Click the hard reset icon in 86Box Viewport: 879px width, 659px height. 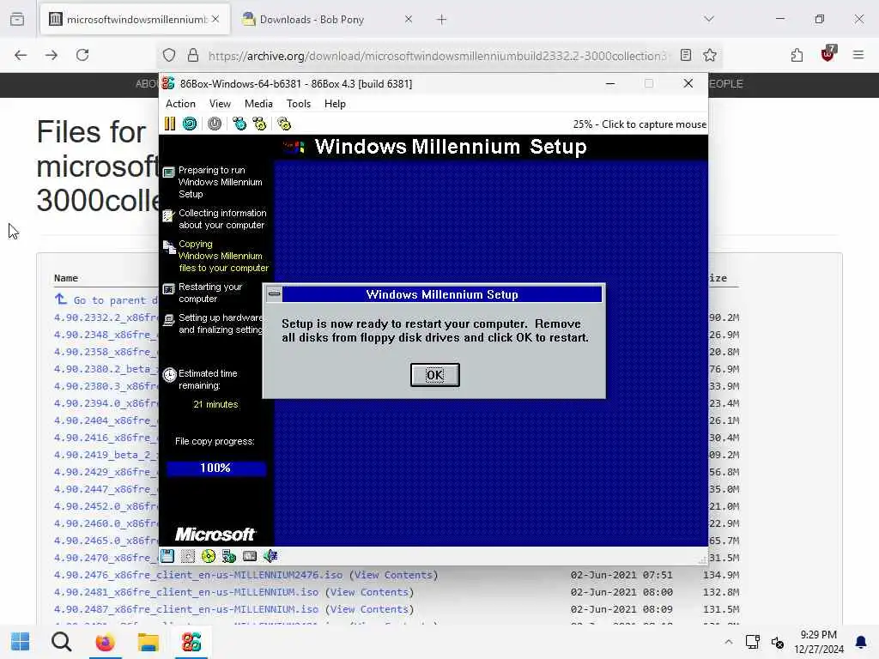(190, 124)
